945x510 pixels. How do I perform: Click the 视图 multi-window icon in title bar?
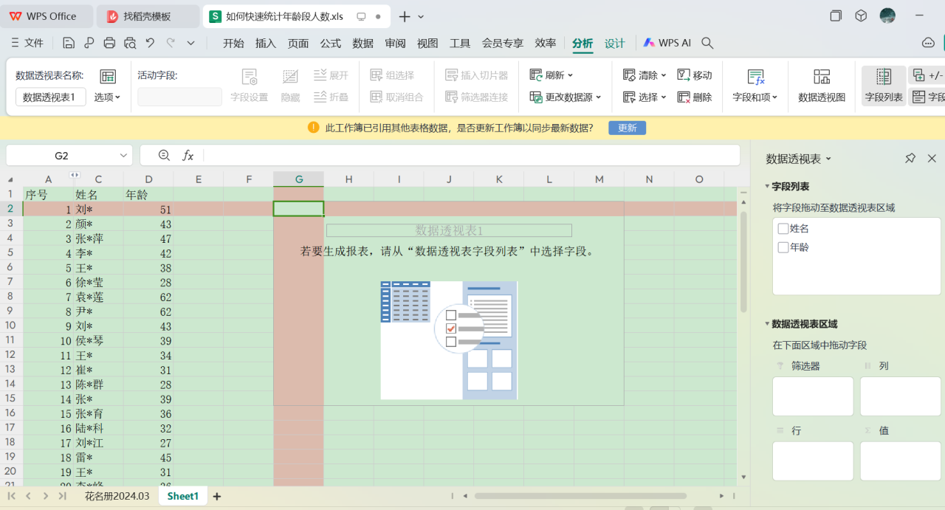point(836,15)
